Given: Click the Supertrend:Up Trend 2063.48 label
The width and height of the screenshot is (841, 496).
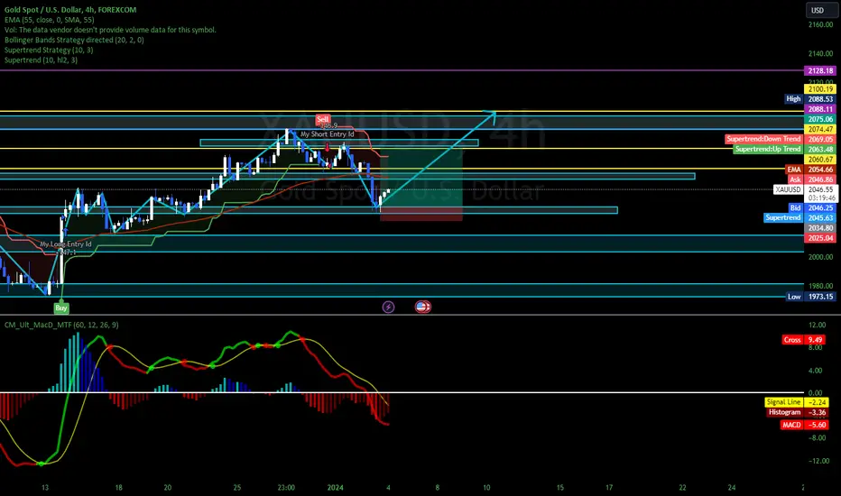Looking at the screenshot, I should (785, 149).
